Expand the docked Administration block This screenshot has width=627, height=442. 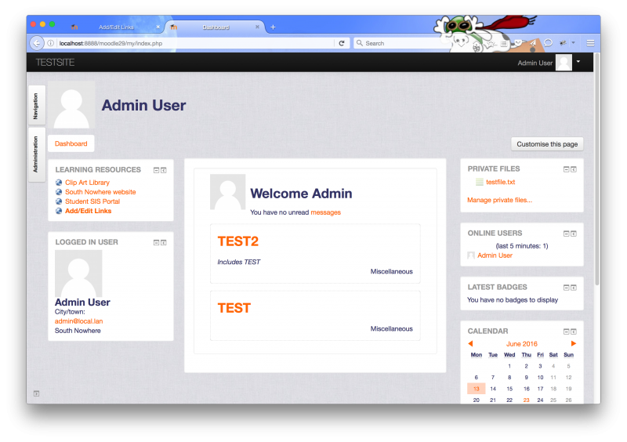coord(36,154)
